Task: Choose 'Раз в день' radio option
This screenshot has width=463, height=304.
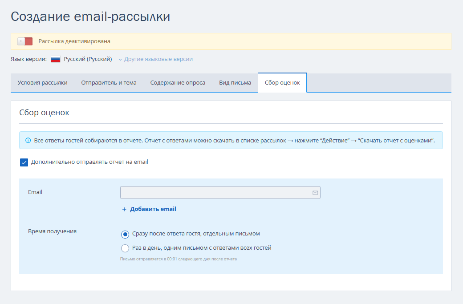Action: pos(125,248)
